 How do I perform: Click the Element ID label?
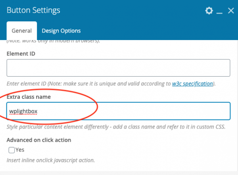click(21, 53)
